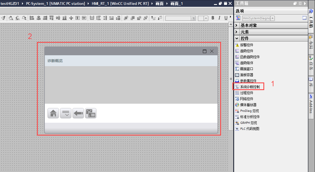Image resolution: width=315 pixels, height=172 pixels.
Task: Click the back arrow button in diagnostics control
Action: click(x=78, y=113)
